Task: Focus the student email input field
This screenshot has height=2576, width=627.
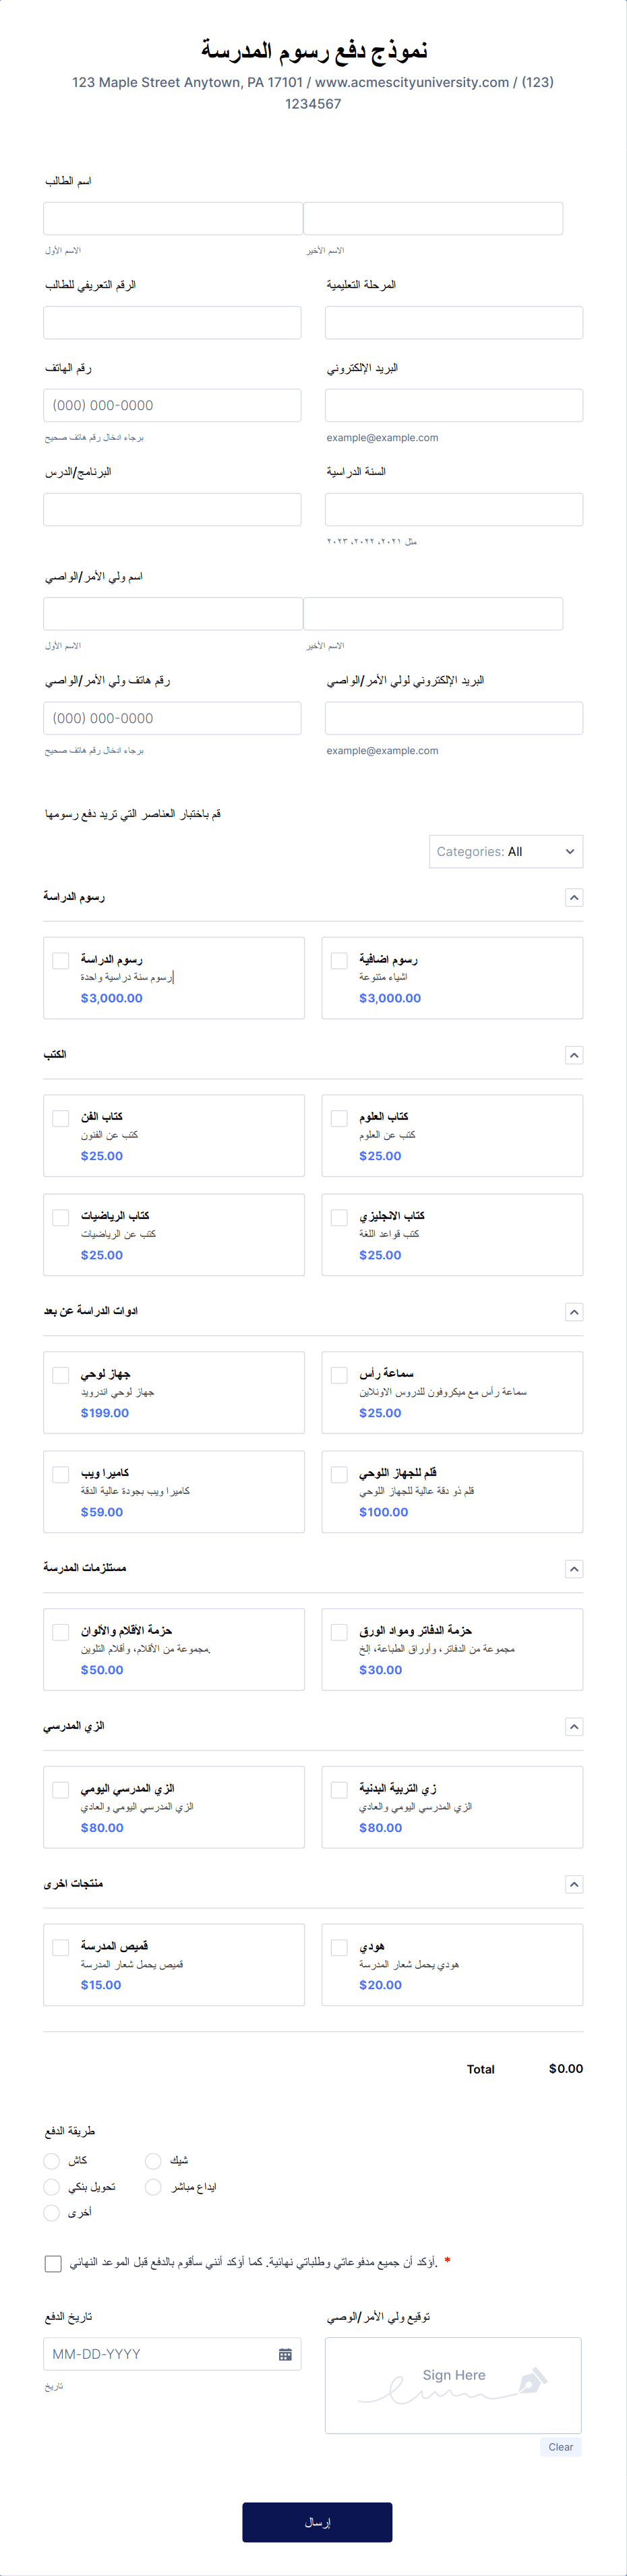Action: [454, 405]
